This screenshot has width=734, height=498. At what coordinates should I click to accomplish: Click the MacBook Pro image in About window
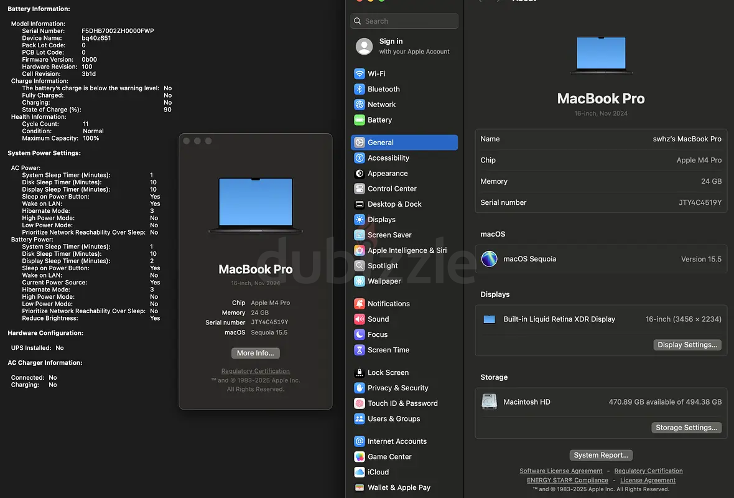pyautogui.click(x=256, y=205)
